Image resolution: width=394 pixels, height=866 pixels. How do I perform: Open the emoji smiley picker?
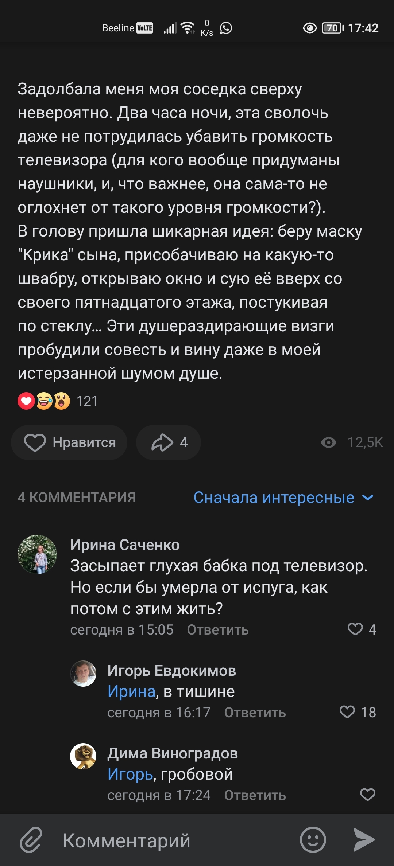(x=313, y=840)
